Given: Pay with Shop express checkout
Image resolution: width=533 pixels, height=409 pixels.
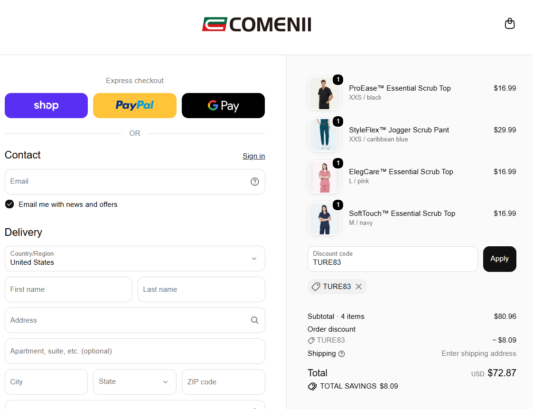Looking at the screenshot, I should [46, 106].
